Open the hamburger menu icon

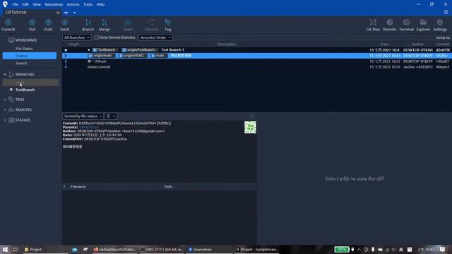click(x=446, y=12)
